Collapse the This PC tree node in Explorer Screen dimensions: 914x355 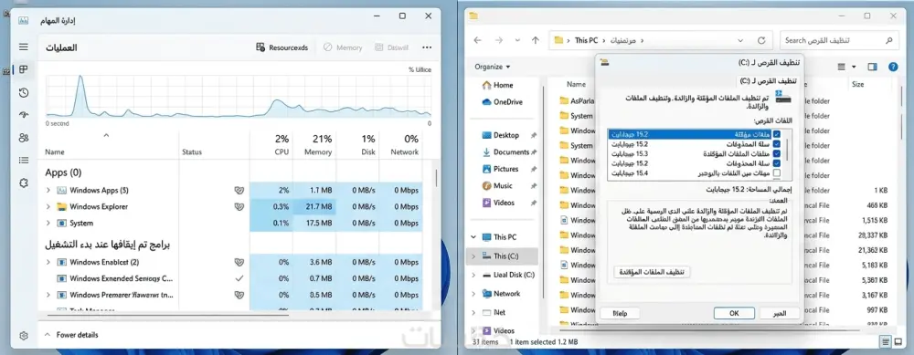click(x=473, y=237)
